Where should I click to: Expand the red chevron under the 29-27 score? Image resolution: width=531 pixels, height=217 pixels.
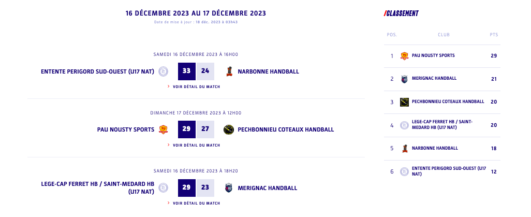pos(169,146)
